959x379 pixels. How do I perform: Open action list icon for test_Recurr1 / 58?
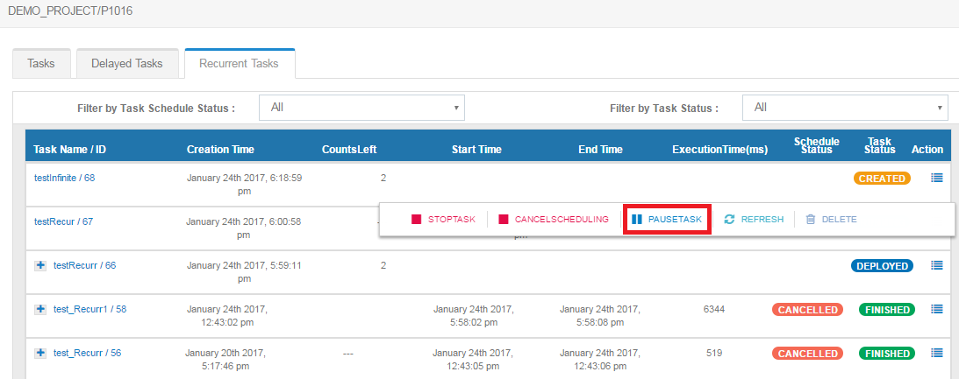(x=936, y=309)
